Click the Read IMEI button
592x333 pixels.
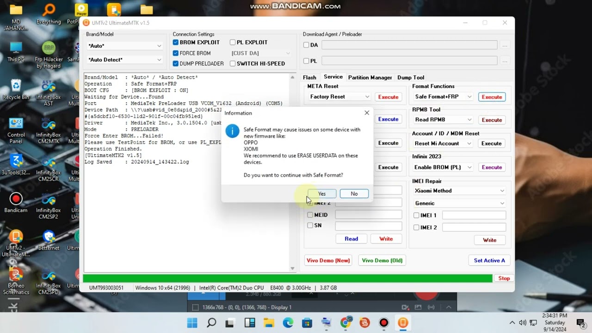pos(351,239)
